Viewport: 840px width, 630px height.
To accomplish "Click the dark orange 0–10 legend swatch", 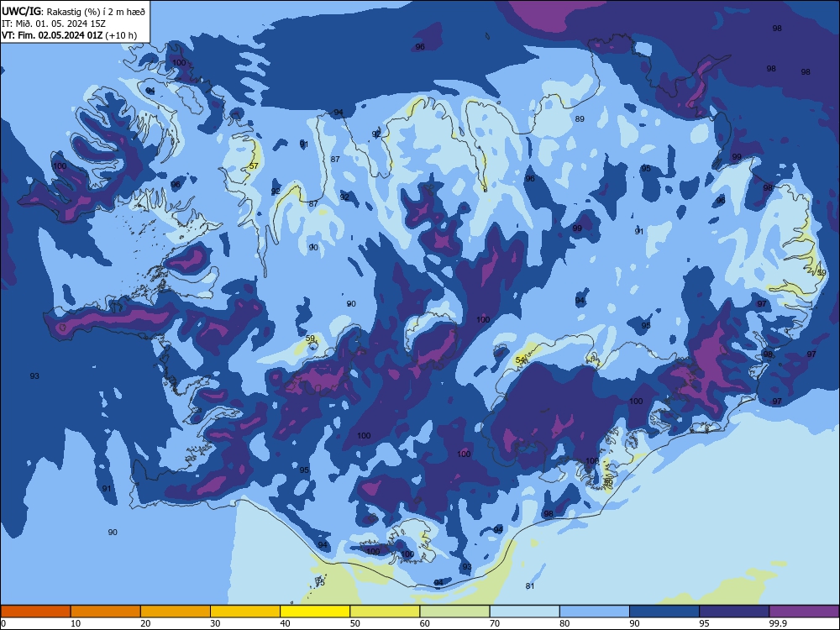I will (35, 612).
